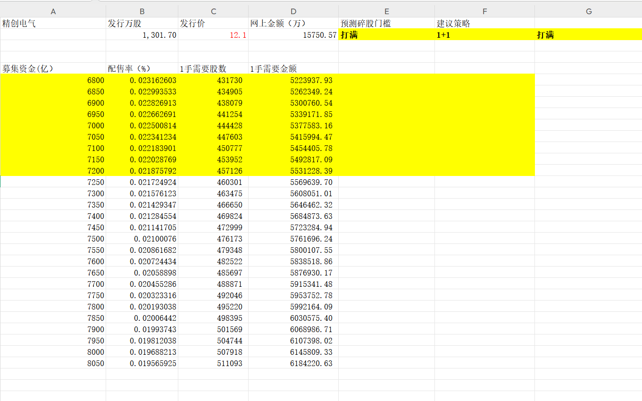Select the cell with 6800
This screenshot has height=401, width=642.
click(x=53, y=80)
